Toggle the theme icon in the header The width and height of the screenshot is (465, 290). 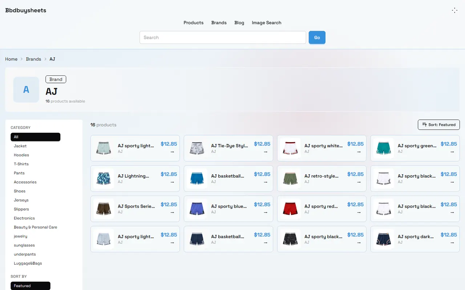[x=454, y=11]
